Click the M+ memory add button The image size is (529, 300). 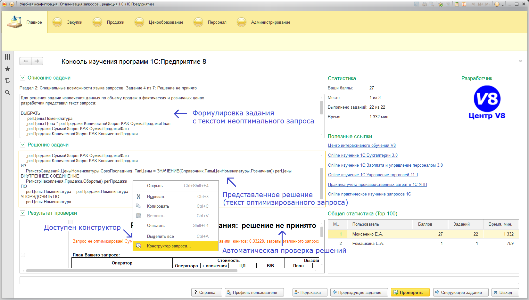tap(480, 4)
